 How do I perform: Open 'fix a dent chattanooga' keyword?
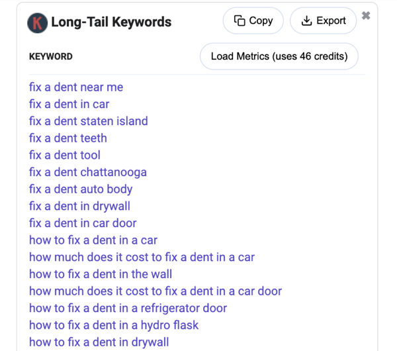pyautogui.click(x=88, y=172)
